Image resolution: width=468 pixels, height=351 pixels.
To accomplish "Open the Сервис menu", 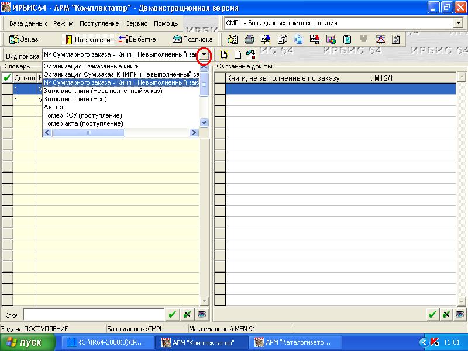I will tap(136, 23).
